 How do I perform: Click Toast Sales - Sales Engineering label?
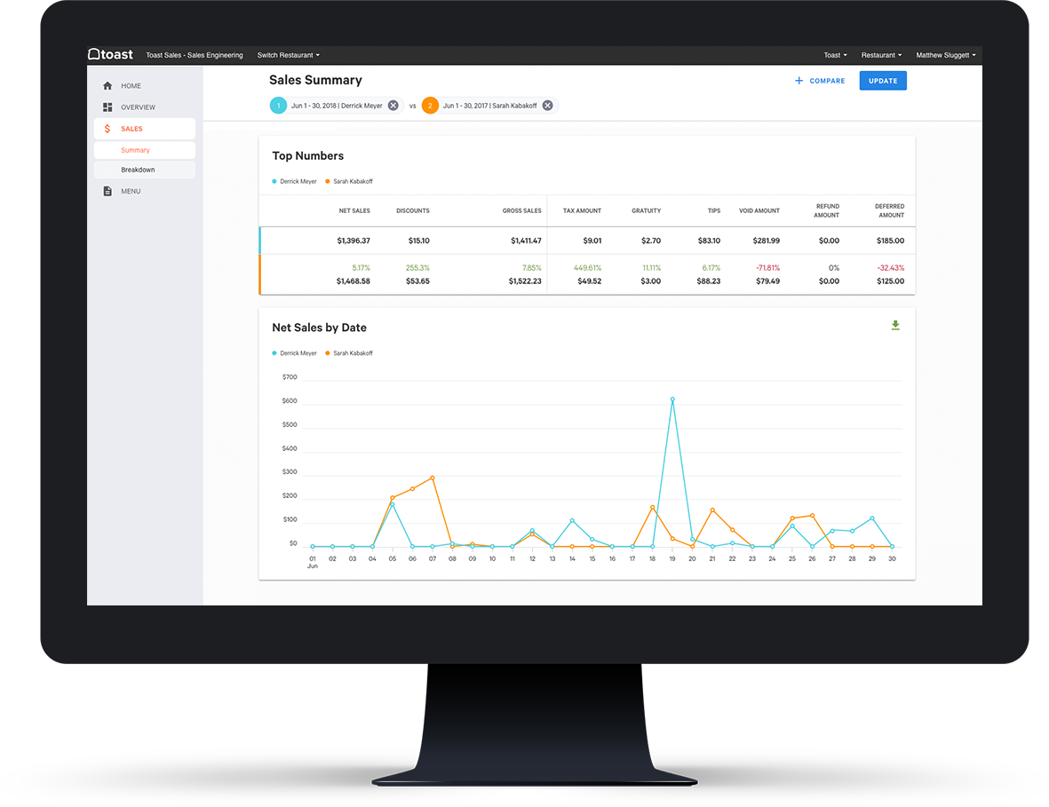tap(194, 55)
